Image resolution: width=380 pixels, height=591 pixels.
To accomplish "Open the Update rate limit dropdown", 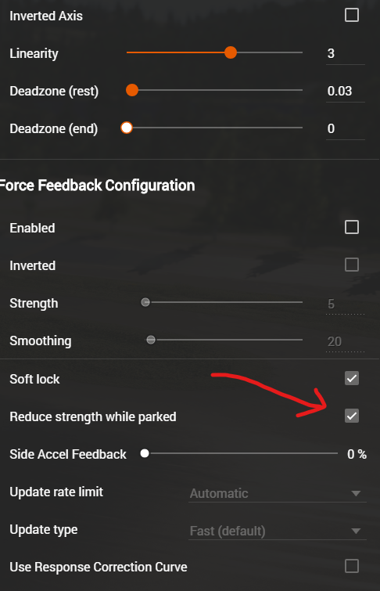I will [278, 493].
